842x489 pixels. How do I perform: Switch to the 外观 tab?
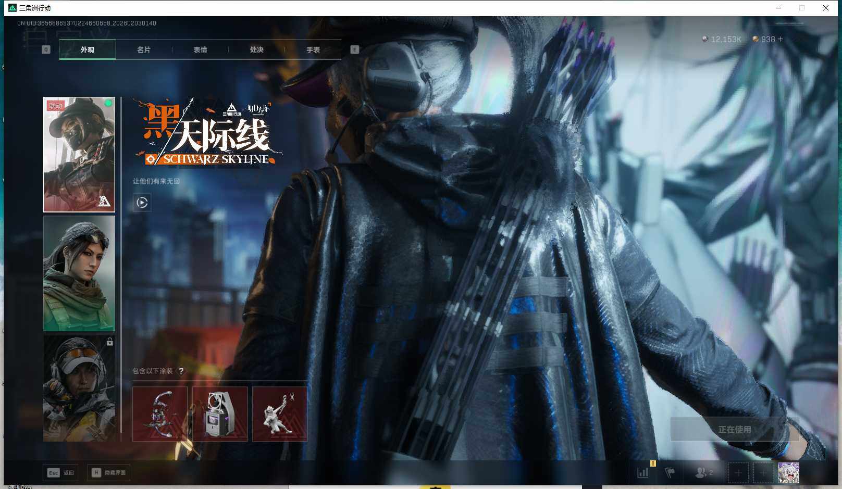coord(88,49)
